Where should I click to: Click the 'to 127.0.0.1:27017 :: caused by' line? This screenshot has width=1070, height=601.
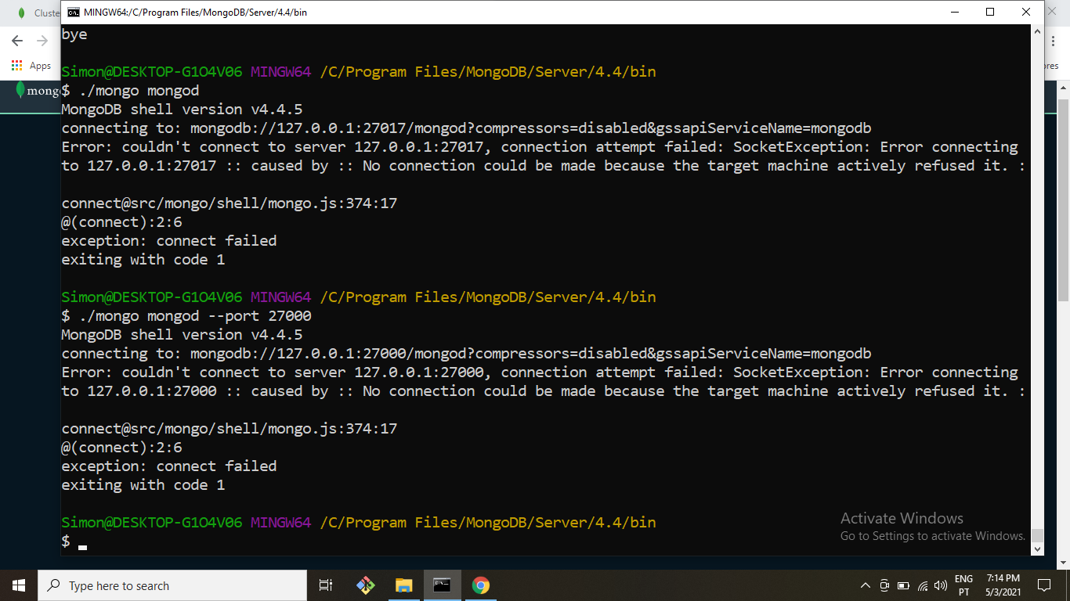(544, 166)
